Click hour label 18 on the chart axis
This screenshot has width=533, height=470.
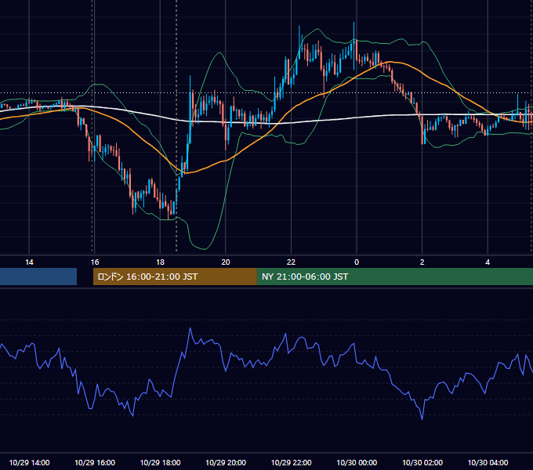pos(160,262)
